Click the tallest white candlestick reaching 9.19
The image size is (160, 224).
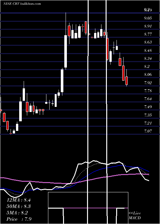(x=66, y=41)
